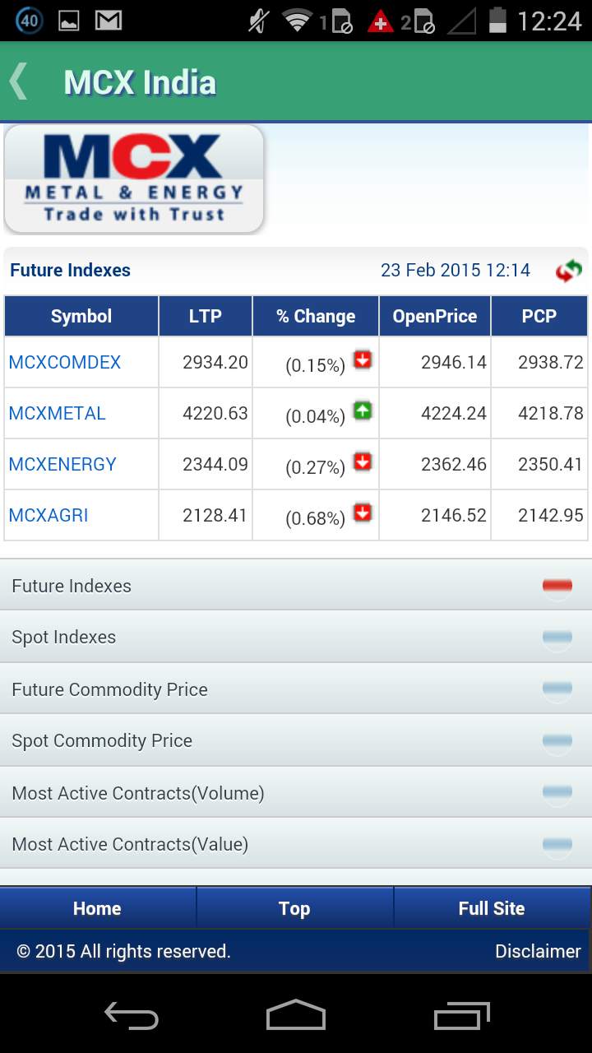Tap red down arrow for MCXCOMDEX
The height and width of the screenshot is (1053, 592).
pos(363,360)
